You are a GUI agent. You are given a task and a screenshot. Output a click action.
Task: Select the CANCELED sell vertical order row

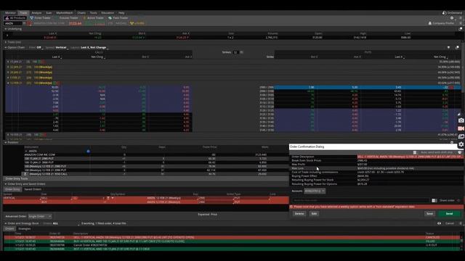pos(232,237)
